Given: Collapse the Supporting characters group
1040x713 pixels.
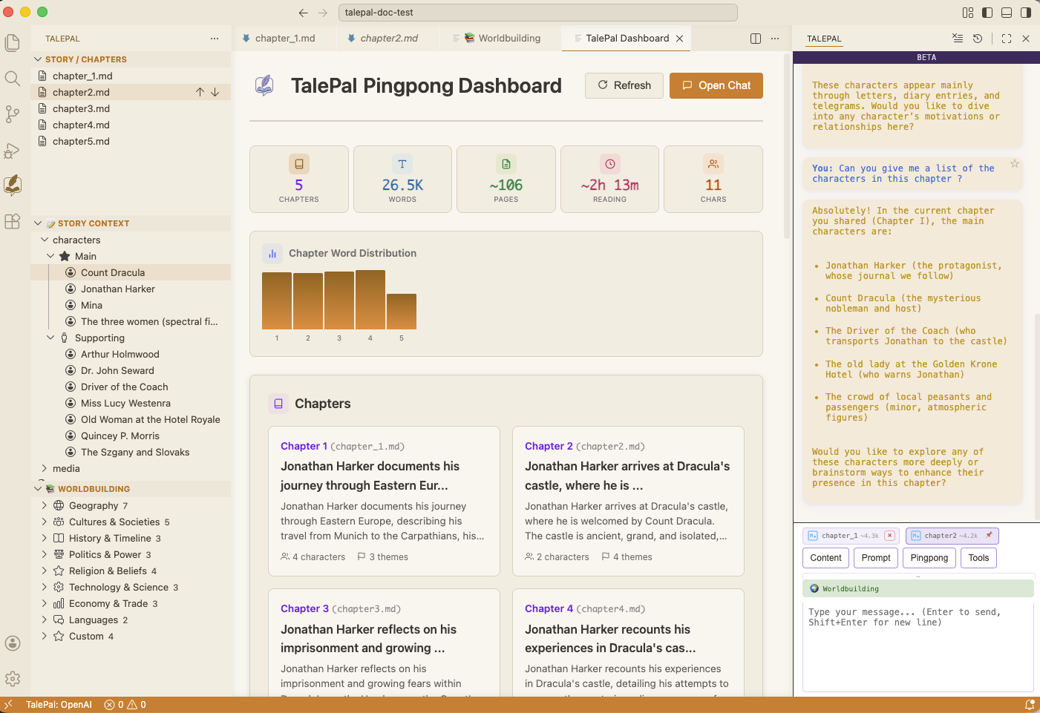Looking at the screenshot, I should 50,338.
